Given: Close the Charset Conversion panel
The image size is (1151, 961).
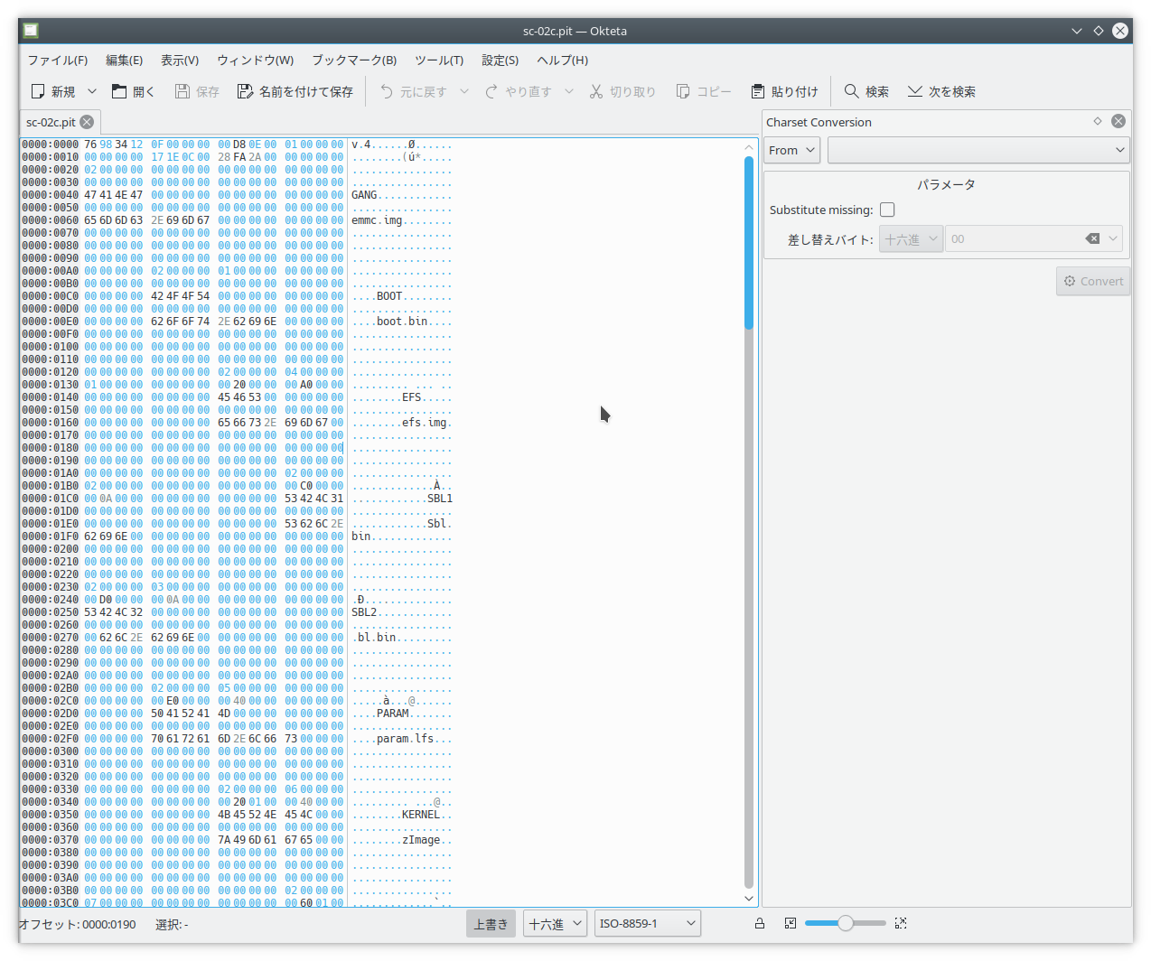Looking at the screenshot, I should coord(1118,121).
